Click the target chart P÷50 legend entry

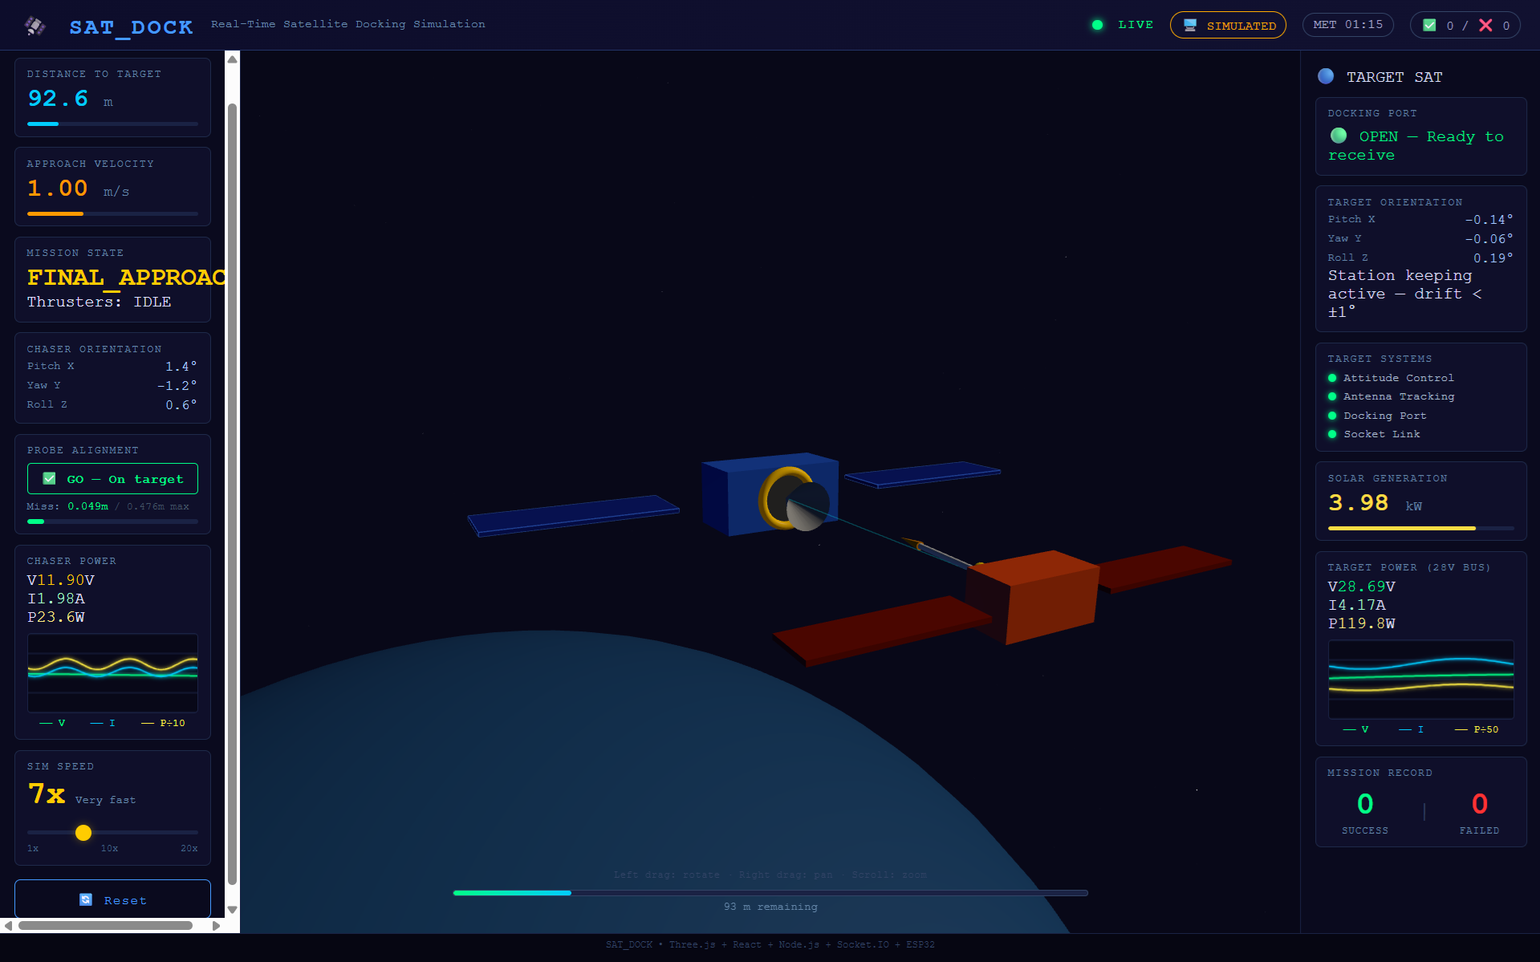point(1477,729)
